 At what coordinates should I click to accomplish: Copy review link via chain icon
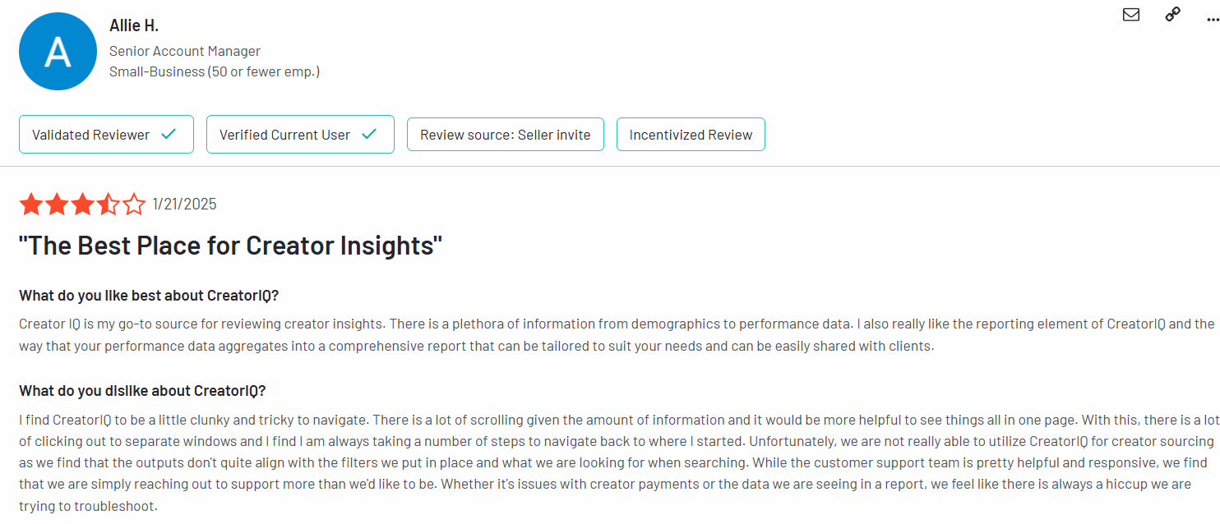(1173, 14)
